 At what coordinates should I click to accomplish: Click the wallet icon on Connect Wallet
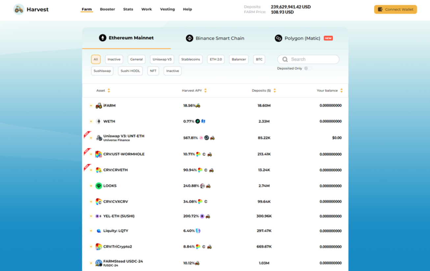tap(380, 10)
